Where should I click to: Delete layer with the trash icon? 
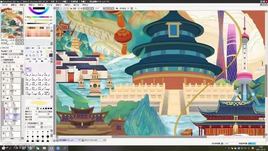pos(13,69)
